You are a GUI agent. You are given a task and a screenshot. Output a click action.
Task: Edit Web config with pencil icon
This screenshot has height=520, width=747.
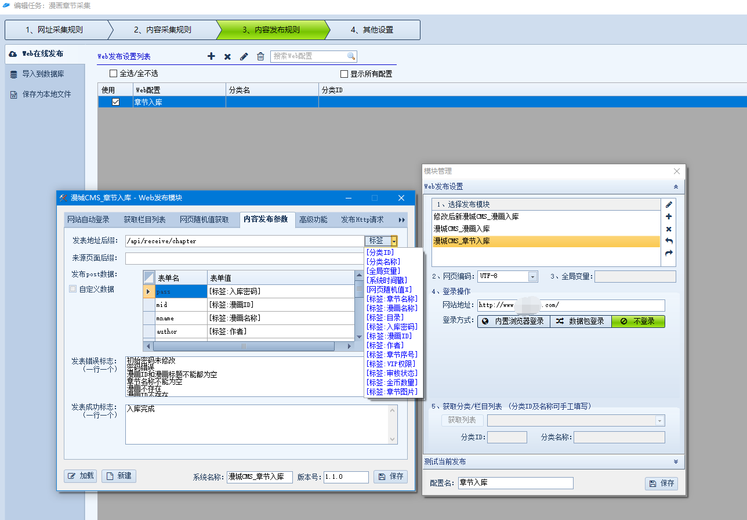(x=244, y=56)
